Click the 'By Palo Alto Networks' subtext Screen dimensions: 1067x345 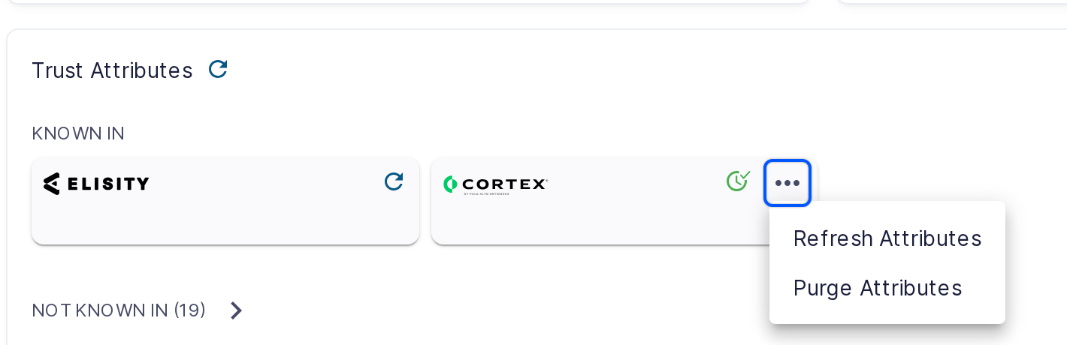click(487, 194)
